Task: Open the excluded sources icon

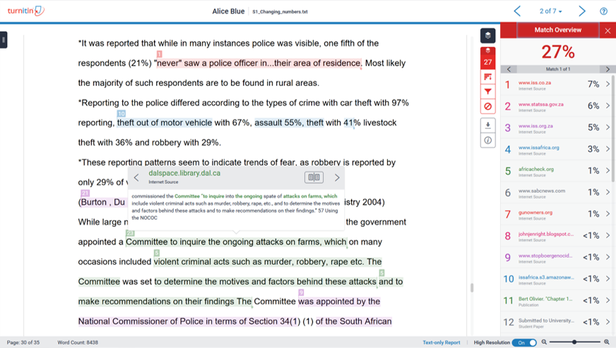Action: point(487,106)
